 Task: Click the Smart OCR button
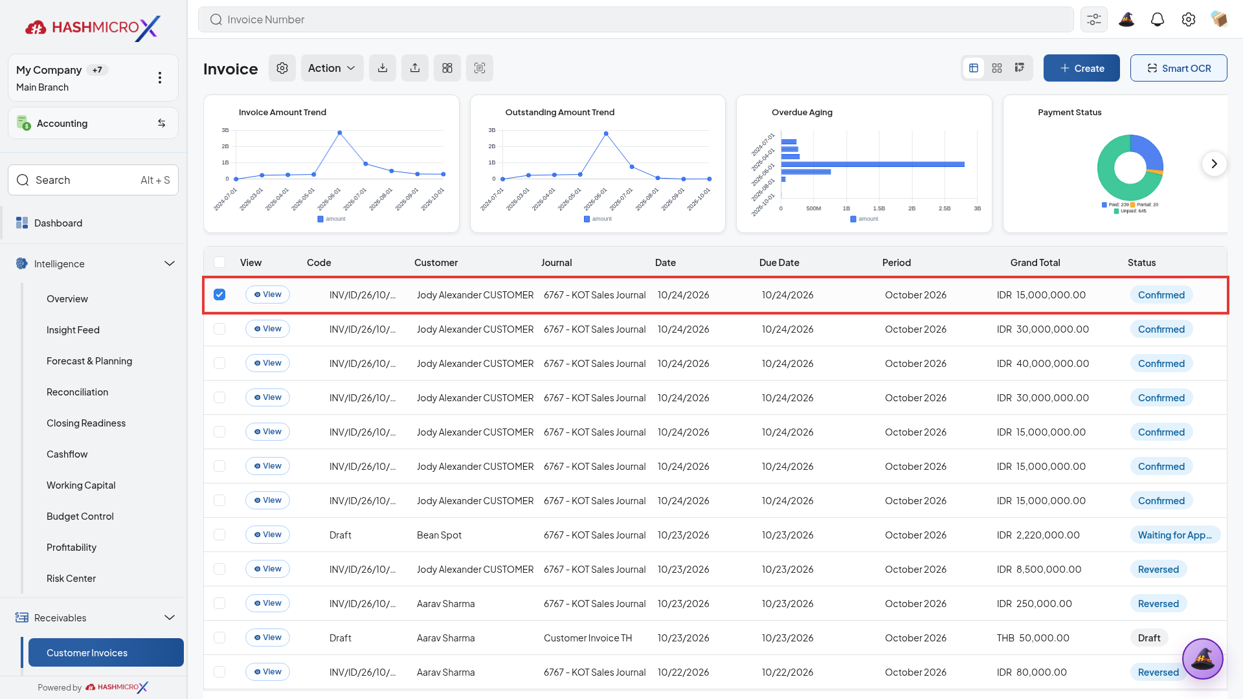[1179, 68]
